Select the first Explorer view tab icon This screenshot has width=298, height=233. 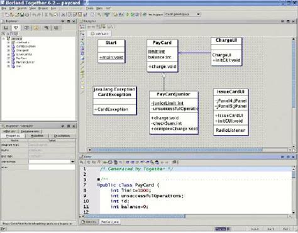6,28
